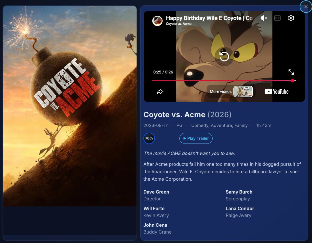Click the share arrow icon
This screenshot has height=243, width=312.
[x=160, y=91]
